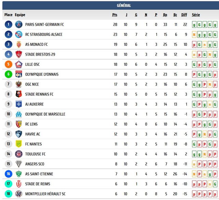
Task: Sort the table by Pts column
Action: [115, 15]
